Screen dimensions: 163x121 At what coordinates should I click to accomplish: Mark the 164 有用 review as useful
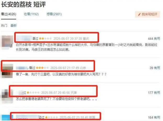tap(154, 117)
